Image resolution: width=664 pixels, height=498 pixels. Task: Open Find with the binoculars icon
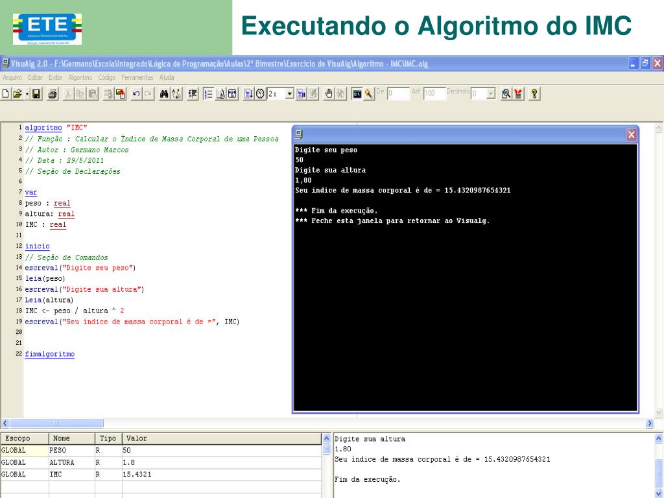point(164,93)
